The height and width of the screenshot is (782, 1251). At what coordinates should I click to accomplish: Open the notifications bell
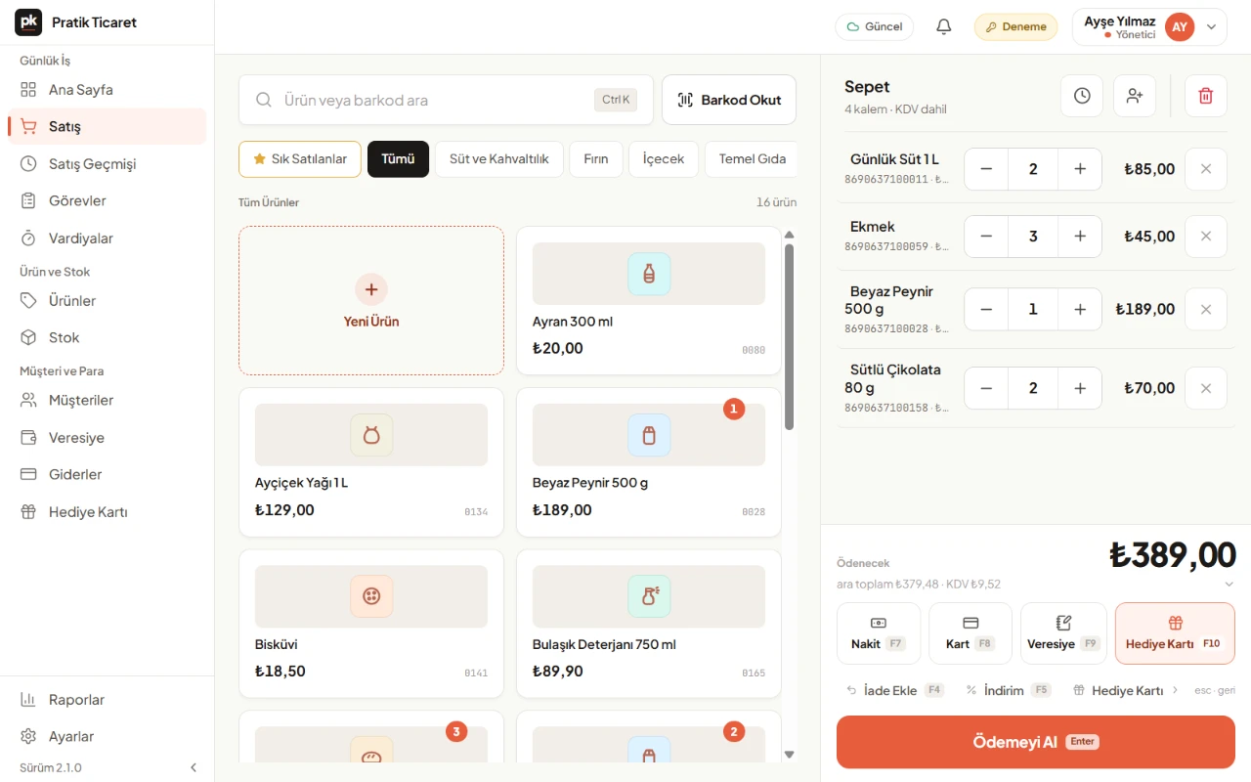(943, 27)
